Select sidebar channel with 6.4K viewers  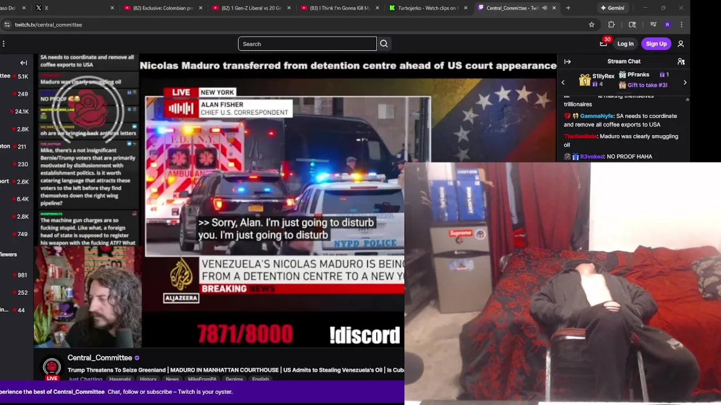[17, 199]
